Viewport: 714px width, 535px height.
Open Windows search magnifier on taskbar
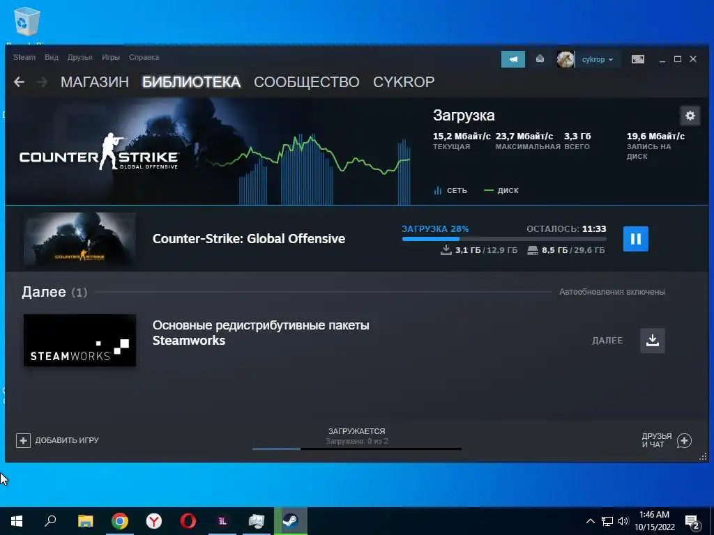point(50,521)
